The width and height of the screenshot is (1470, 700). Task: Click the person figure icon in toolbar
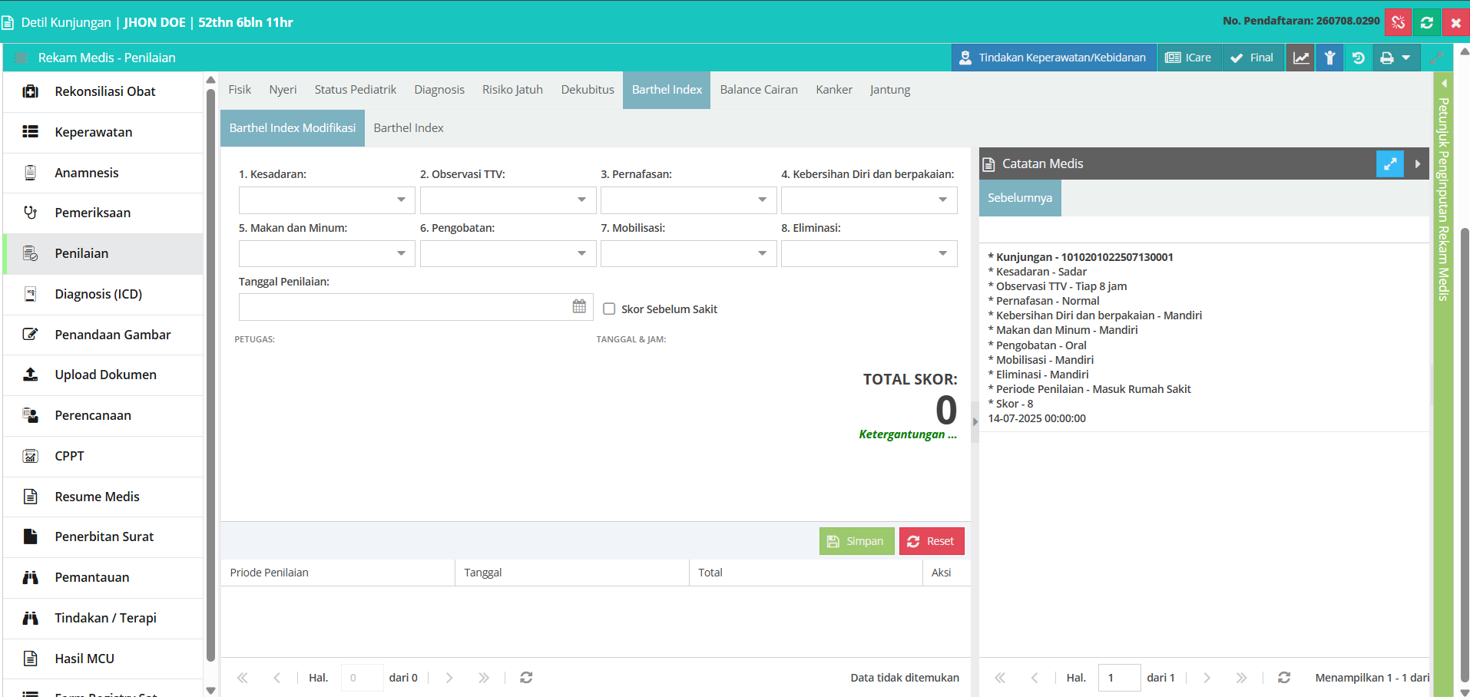click(1330, 58)
